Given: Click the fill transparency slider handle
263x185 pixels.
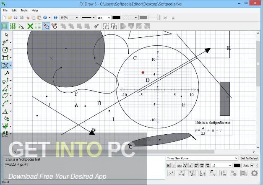Looking at the screenshot, I should (x=158, y=18).
